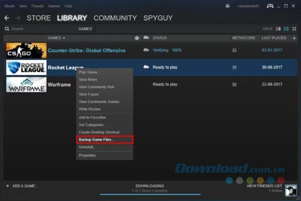Open Big Picture mode controller icon
Viewport: 301px width, 201px height.
tap(270, 6)
